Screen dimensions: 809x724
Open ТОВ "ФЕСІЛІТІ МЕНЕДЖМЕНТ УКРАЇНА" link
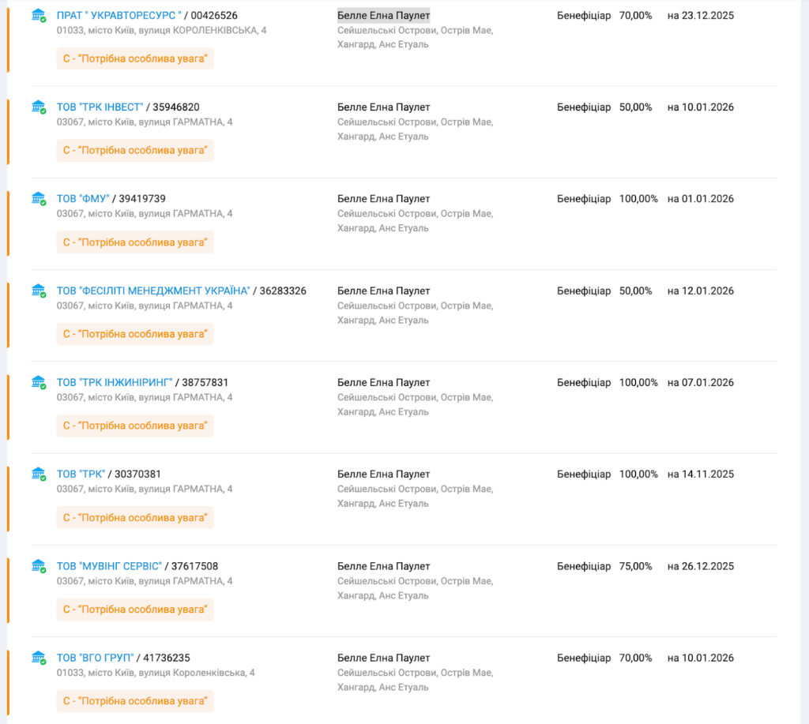click(x=153, y=291)
